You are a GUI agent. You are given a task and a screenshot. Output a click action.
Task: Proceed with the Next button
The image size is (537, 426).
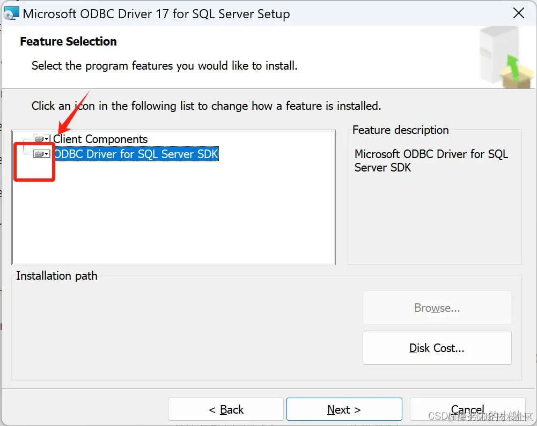[344, 409]
